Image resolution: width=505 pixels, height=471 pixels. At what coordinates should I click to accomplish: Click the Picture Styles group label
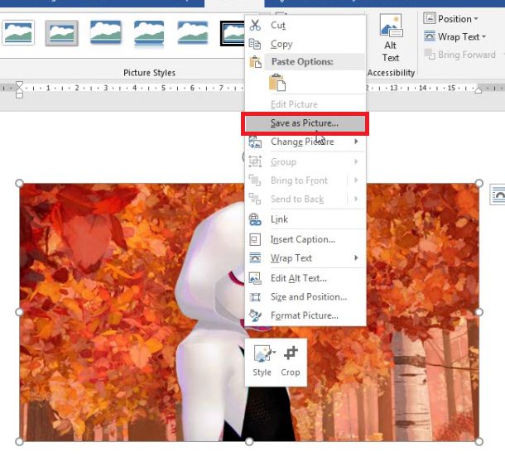click(150, 73)
